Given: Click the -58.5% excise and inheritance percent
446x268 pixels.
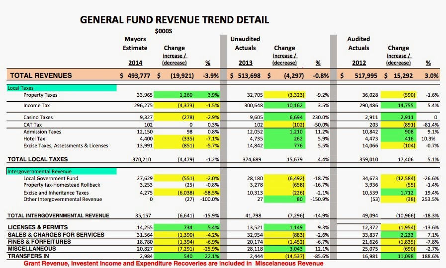Looking at the screenshot, I should coord(211,193).
